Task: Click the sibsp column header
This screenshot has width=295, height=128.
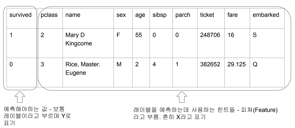Action: [x=159, y=15]
